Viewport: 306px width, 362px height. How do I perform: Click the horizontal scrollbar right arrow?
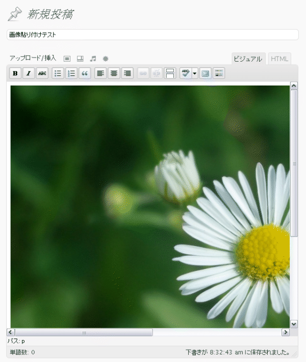(286, 332)
